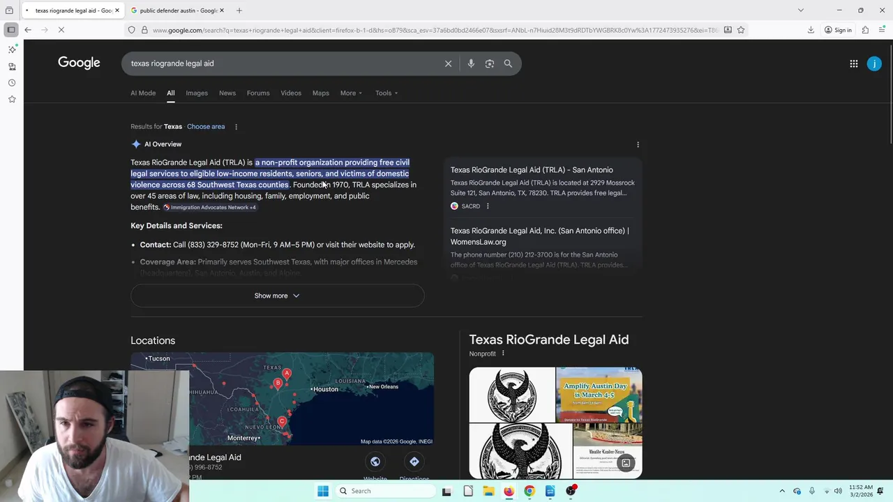Open TRLA San Antonio source link
This screenshot has height=502, width=893.
coord(532,170)
